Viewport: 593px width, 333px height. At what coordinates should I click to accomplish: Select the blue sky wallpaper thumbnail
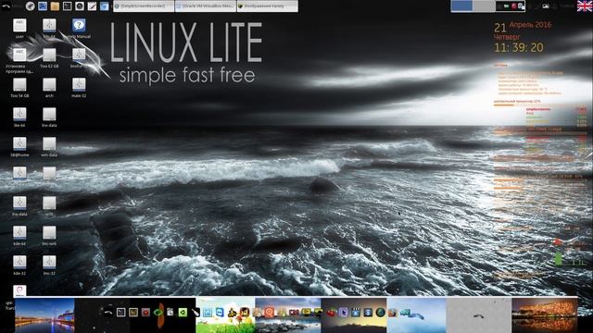coord(416,315)
